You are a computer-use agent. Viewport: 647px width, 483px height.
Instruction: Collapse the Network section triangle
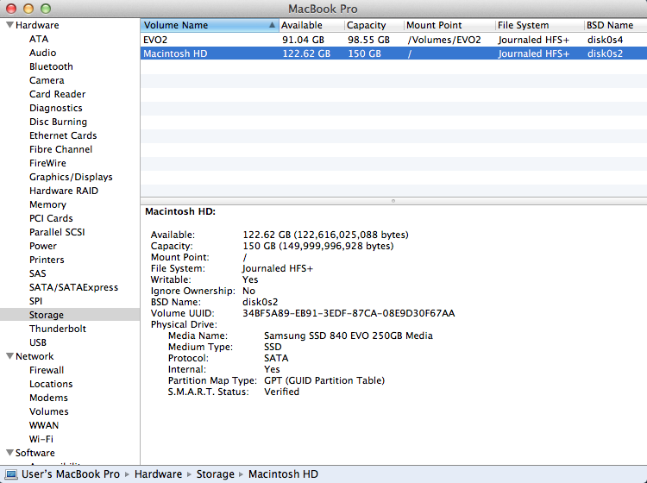(x=9, y=356)
